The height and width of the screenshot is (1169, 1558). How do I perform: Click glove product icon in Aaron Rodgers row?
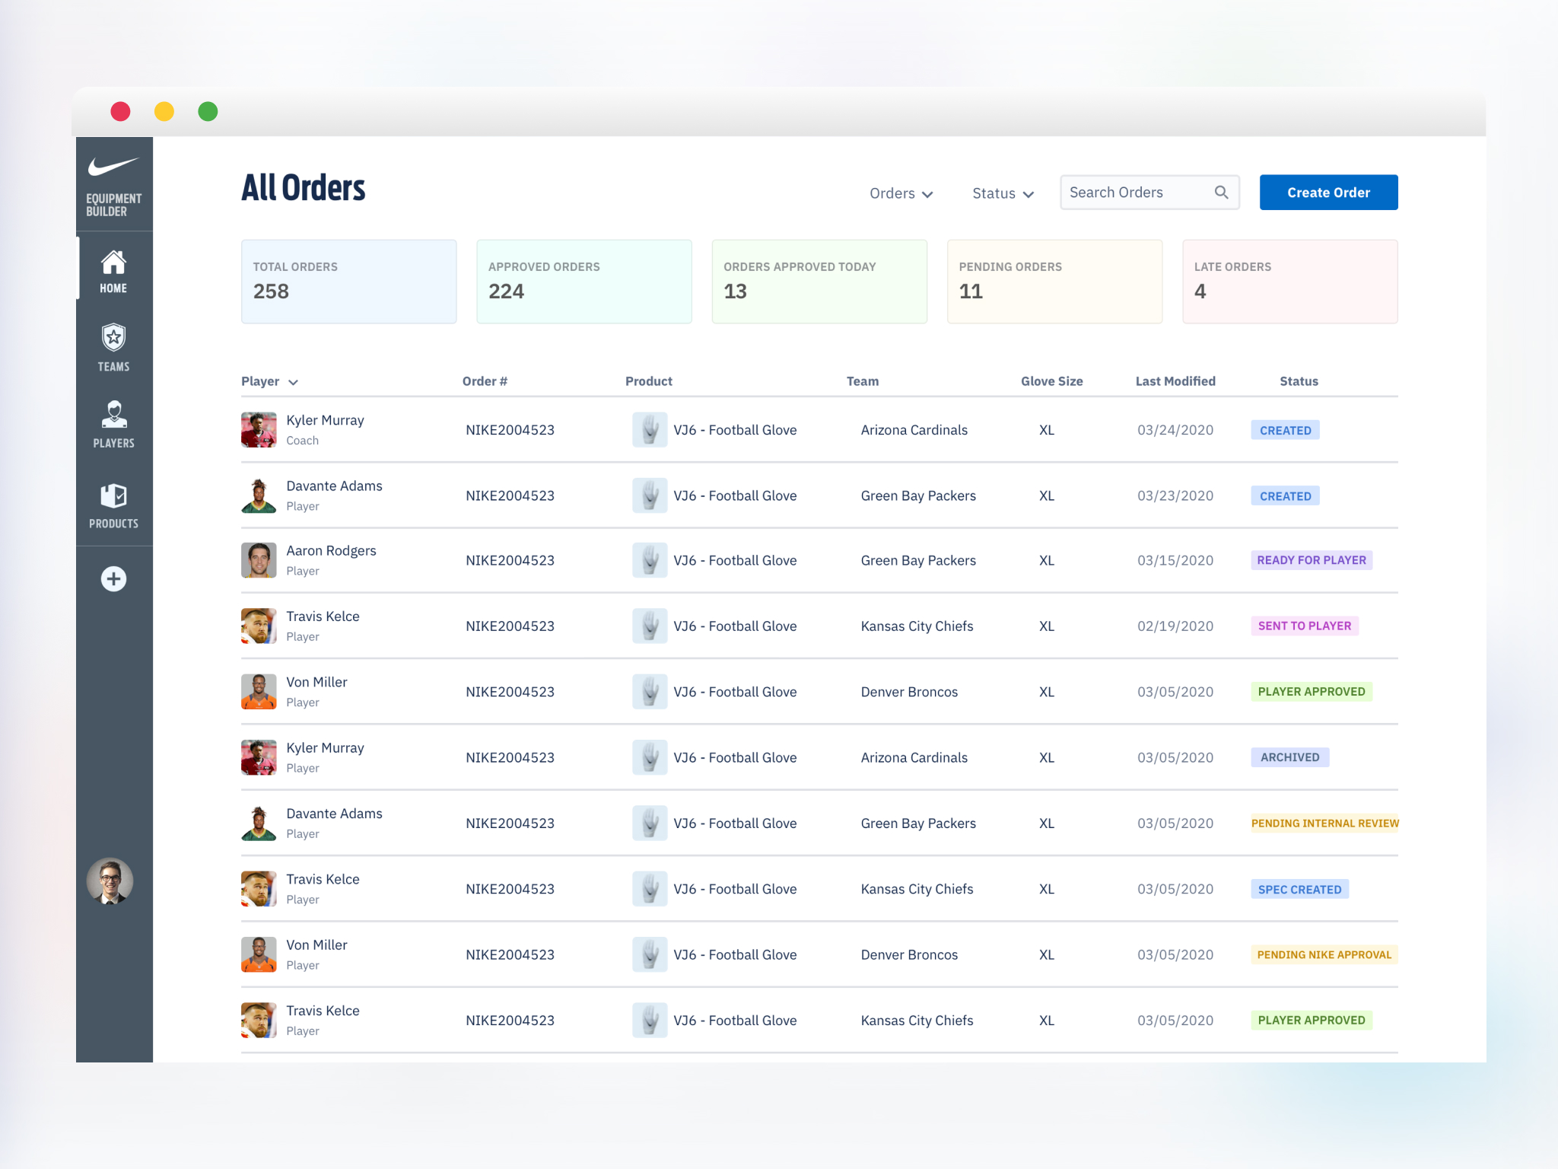(650, 560)
